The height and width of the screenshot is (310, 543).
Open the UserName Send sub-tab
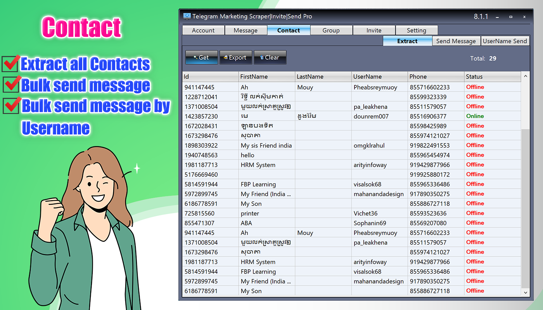click(x=505, y=41)
